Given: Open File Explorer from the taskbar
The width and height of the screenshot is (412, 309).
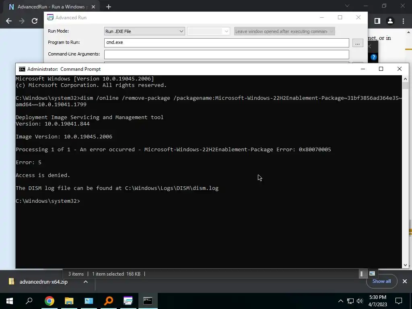Looking at the screenshot, I should point(69,301).
